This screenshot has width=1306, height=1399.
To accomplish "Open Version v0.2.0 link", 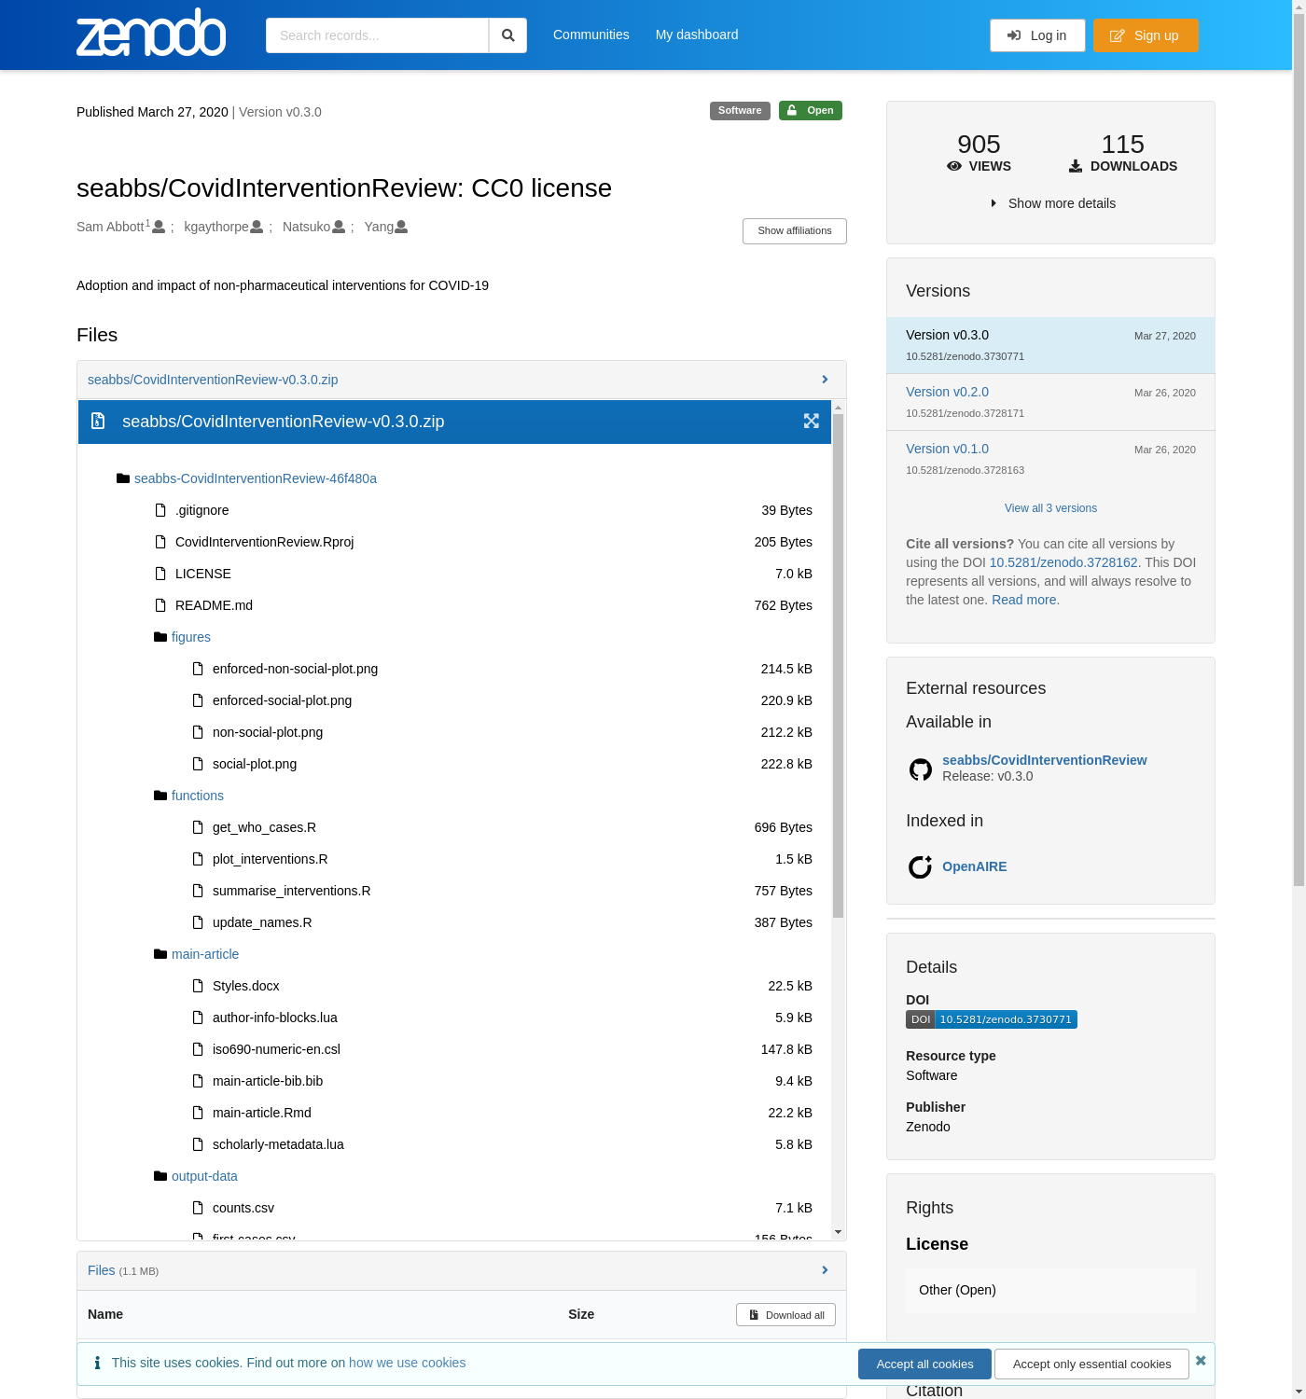I will point(947,392).
